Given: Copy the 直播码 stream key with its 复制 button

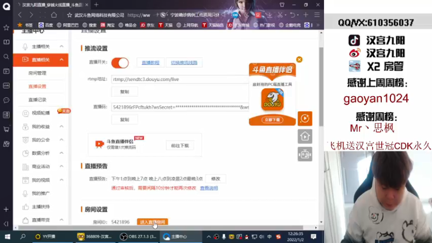Looking at the screenshot, I should (x=125, y=119).
